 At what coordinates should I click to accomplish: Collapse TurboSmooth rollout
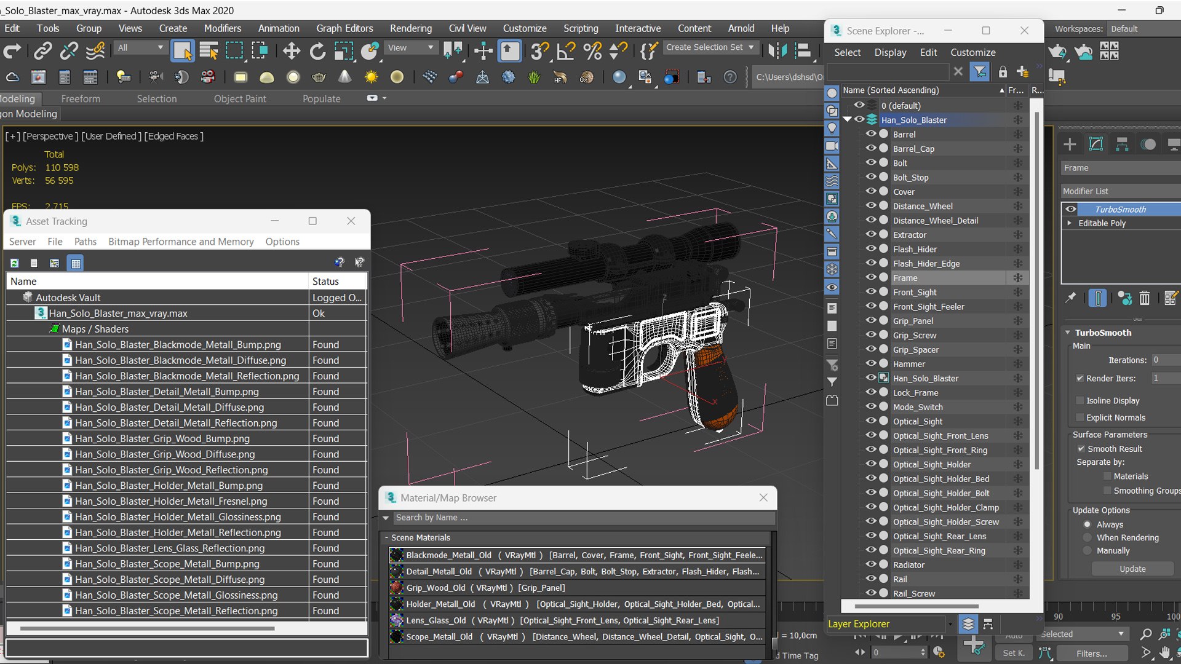pyautogui.click(x=1068, y=333)
